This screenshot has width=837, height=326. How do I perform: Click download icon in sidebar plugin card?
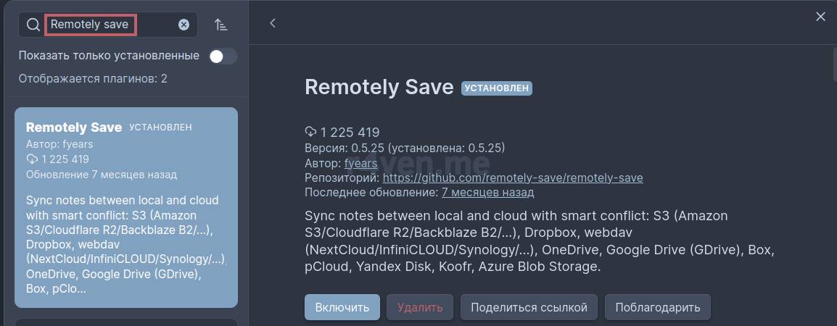tap(32, 159)
